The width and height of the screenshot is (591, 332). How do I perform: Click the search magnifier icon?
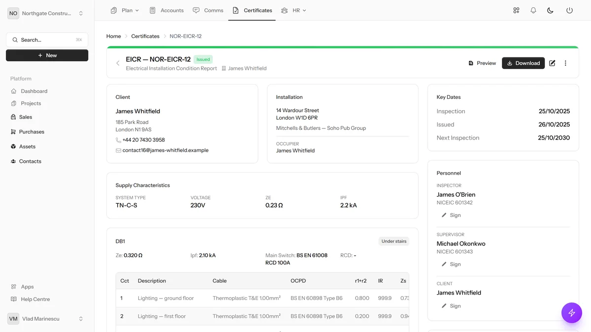point(15,40)
